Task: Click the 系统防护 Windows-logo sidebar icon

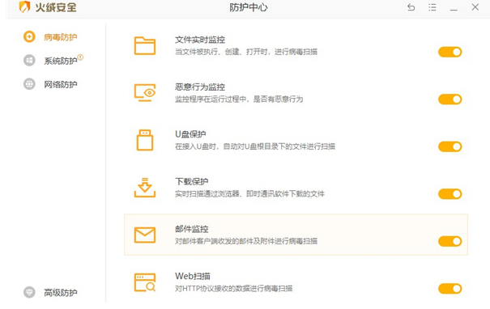Action: 29,61
